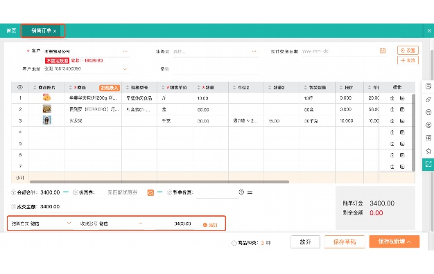Click the plus button below 设置

click(408, 60)
